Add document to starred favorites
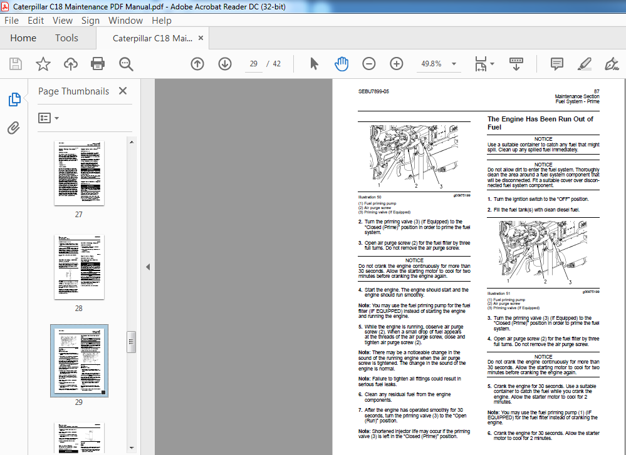Screen dimensions: 626x455 point(43,64)
